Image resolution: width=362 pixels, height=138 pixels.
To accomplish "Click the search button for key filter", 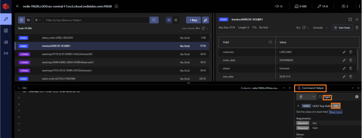I will (x=154, y=20).
